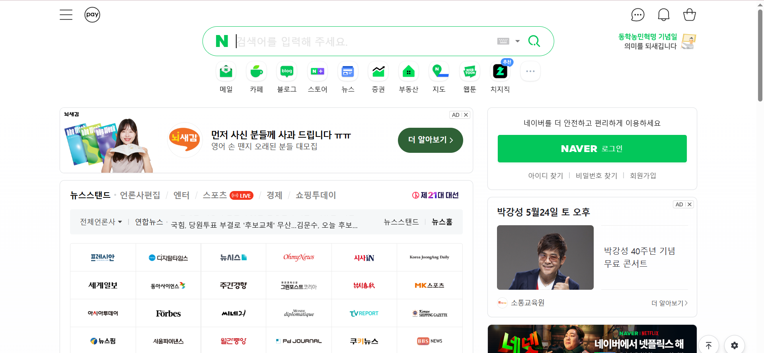Select the 언론사편집 tab
764x353 pixels.
140,195
